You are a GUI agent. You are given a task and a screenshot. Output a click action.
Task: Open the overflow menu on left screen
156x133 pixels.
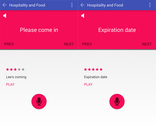[72, 5]
